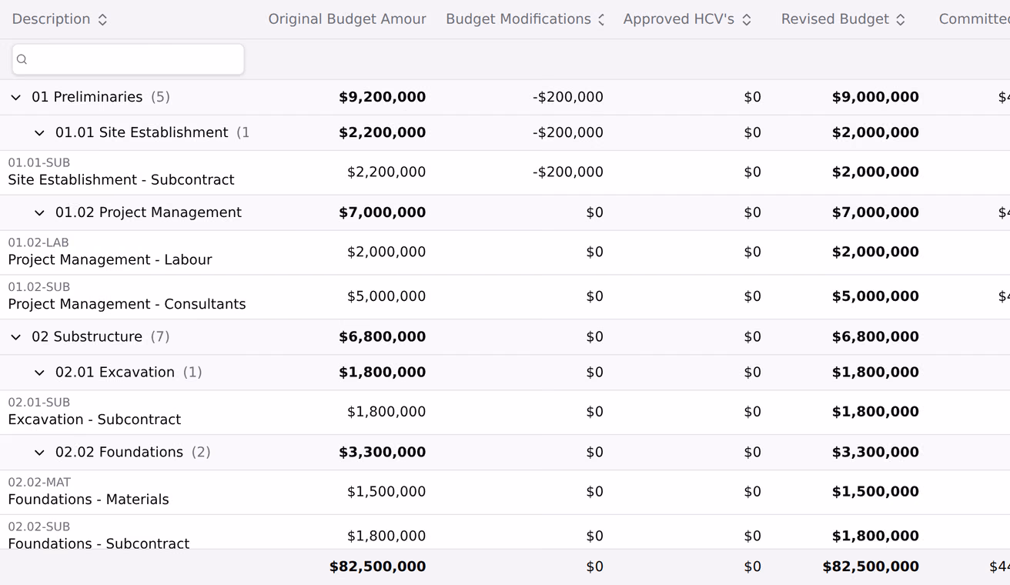
Task: Open the Site Establishment - Subcontract line
Action: pyautogui.click(x=121, y=180)
